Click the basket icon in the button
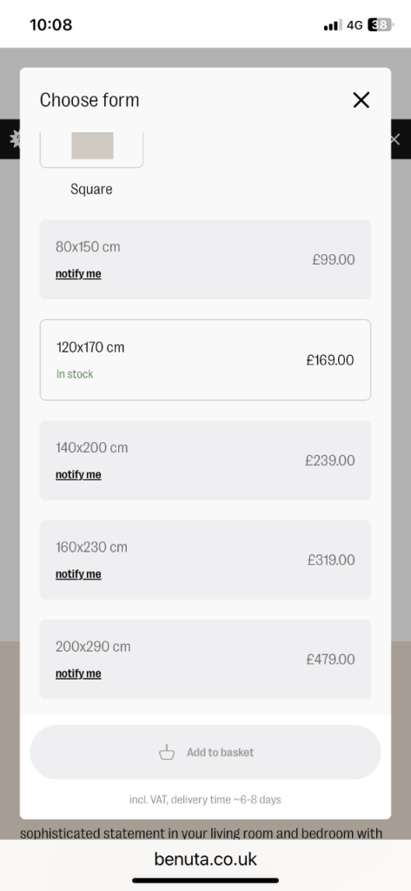 166,753
